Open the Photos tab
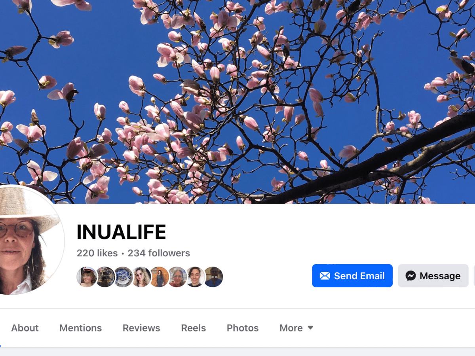The image size is (475, 356). [x=243, y=328]
